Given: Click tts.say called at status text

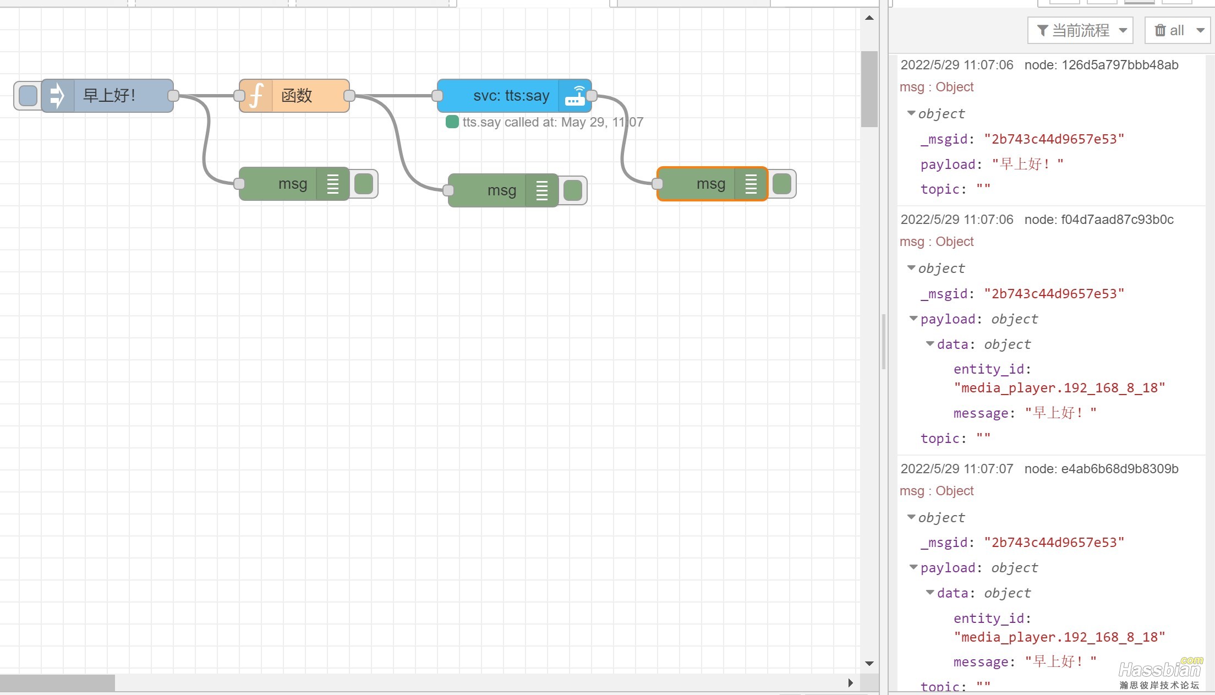Looking at the screenshot, I should pyautogui.click(x=552, y=122).
